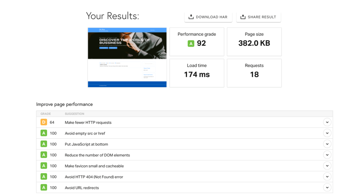Expand Make favicon small and cacheable row

point(327,166)
